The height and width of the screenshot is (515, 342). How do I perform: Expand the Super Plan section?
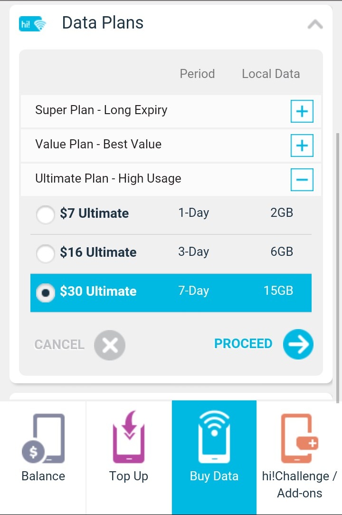pos(302,112)
